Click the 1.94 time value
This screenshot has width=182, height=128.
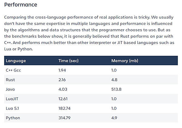pos(62,70)
